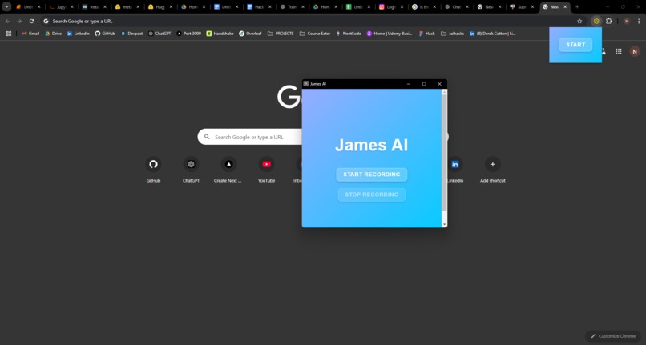Open the tab search dropdown arrow

coord(6,6)
